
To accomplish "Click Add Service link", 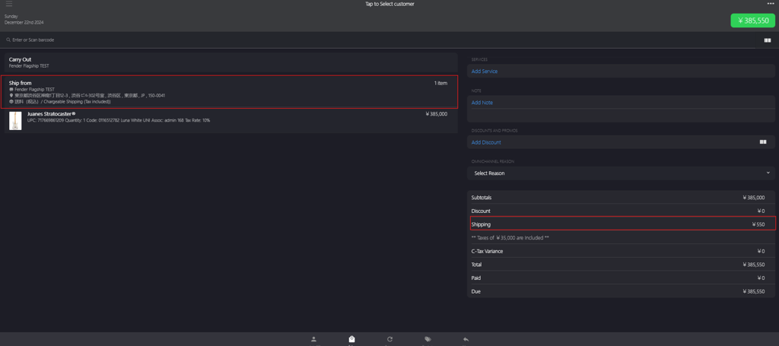I will click(x=485, y=71).
